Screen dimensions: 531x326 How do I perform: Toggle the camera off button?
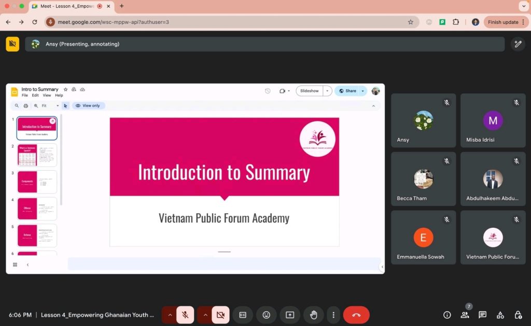point(220,315)
